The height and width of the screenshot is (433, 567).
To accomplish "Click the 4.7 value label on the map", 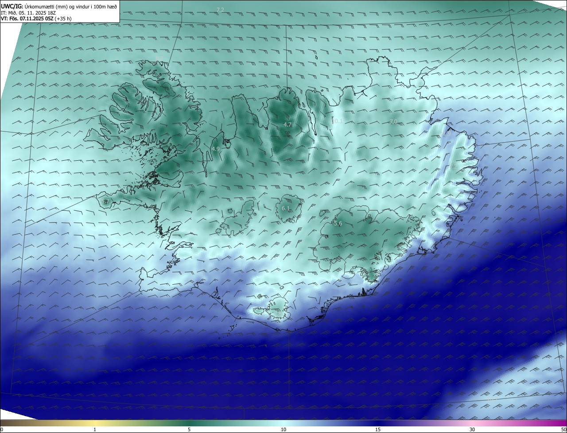I will pos(287,125).
